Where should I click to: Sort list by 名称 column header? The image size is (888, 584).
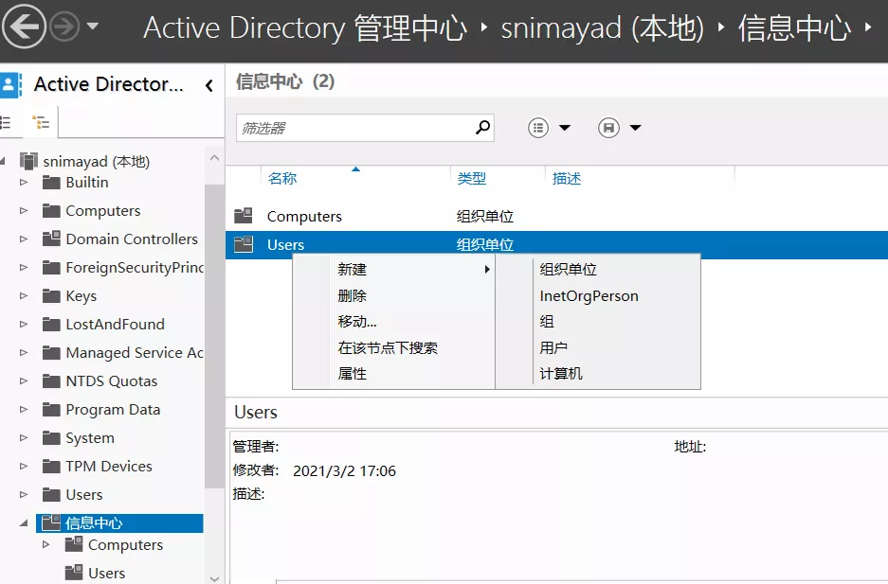coord(282,179)
